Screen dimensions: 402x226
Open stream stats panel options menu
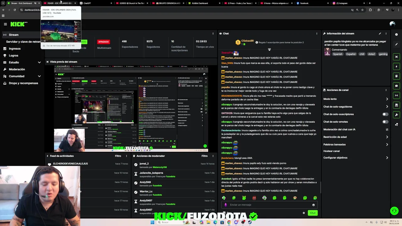click(213, 34)
